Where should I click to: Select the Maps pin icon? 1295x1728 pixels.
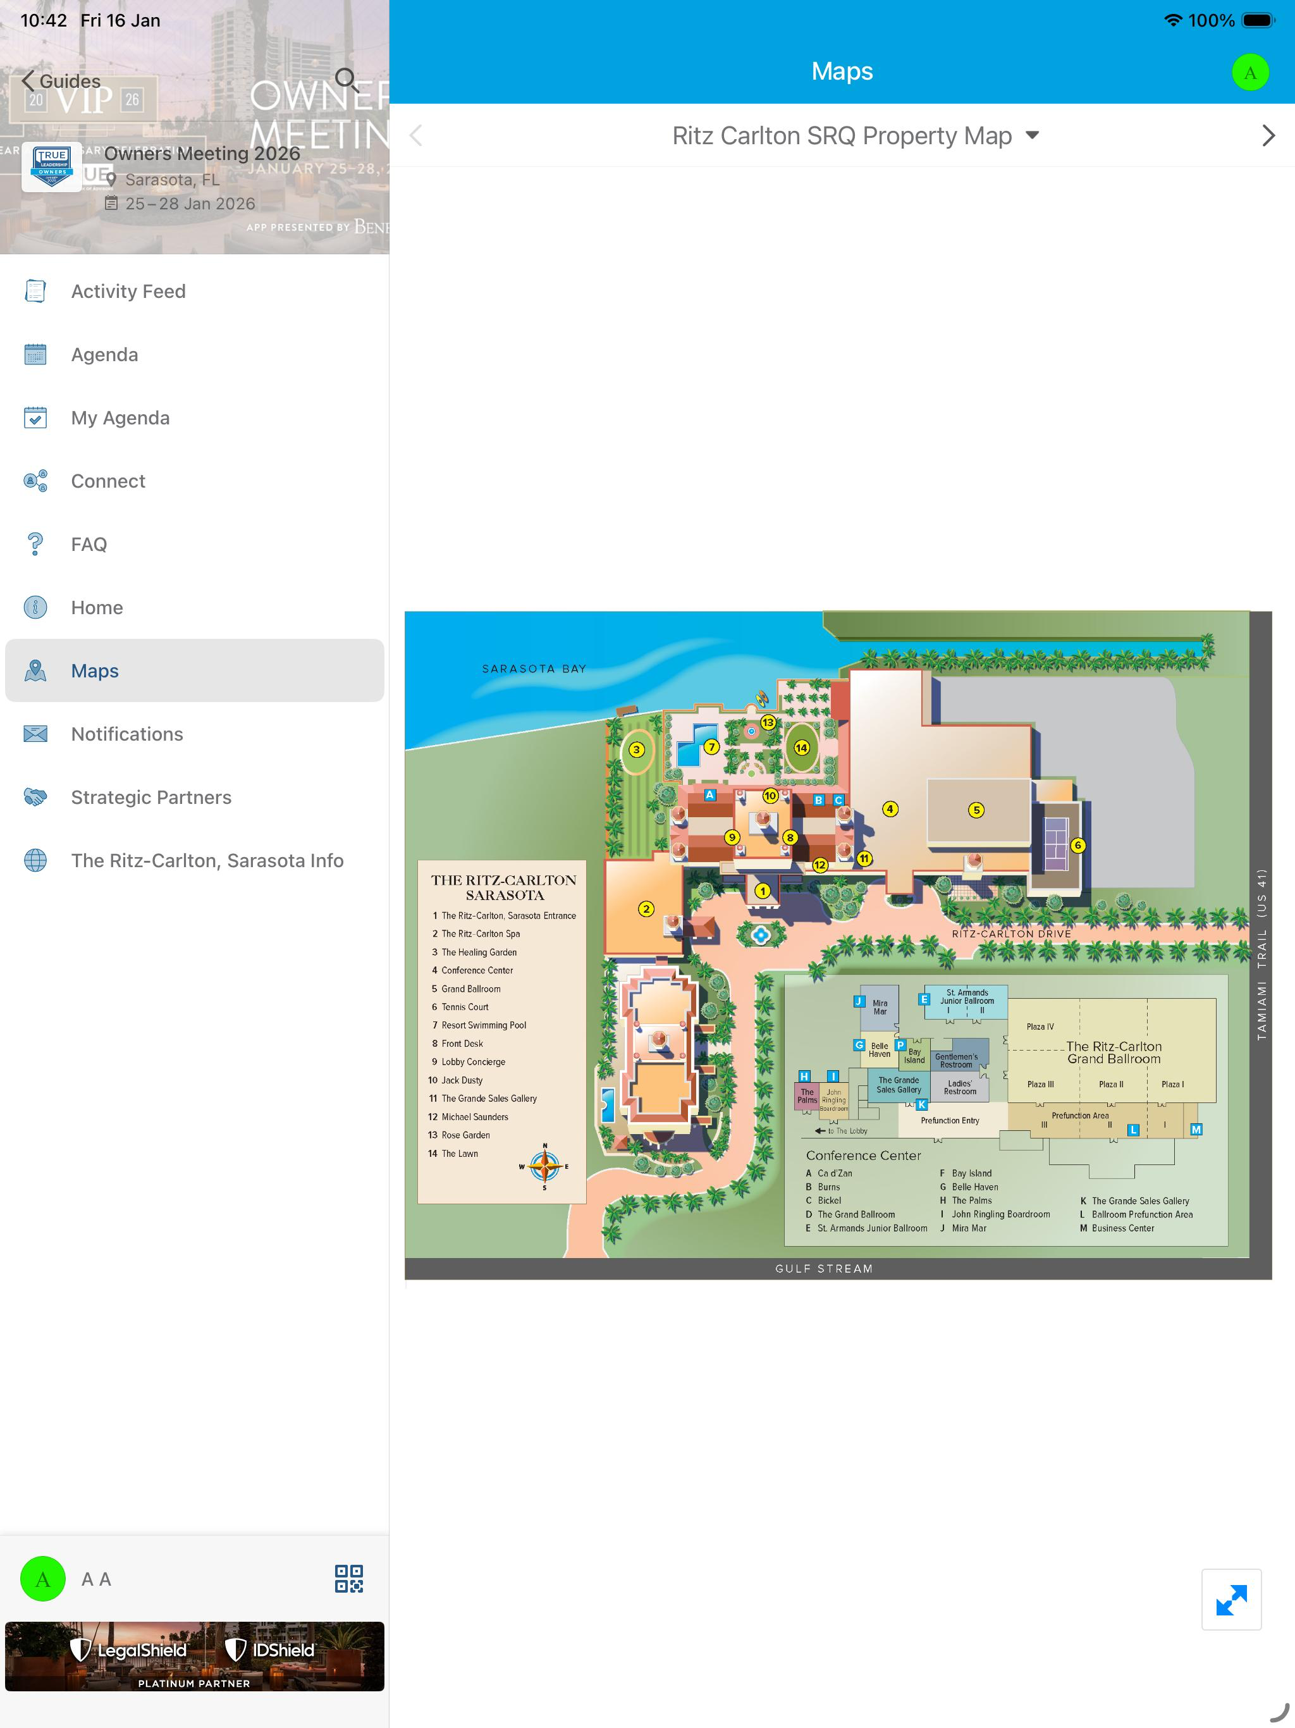pos(35,671)
